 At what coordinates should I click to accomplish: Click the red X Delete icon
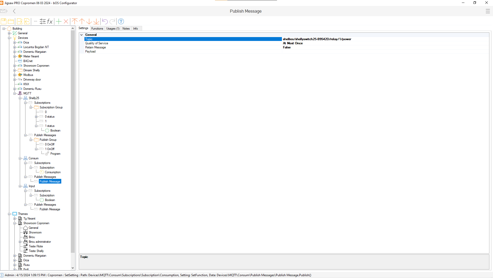click(x=66, y=21)
